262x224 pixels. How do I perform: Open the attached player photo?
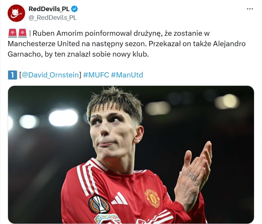[x=131, y=155]
